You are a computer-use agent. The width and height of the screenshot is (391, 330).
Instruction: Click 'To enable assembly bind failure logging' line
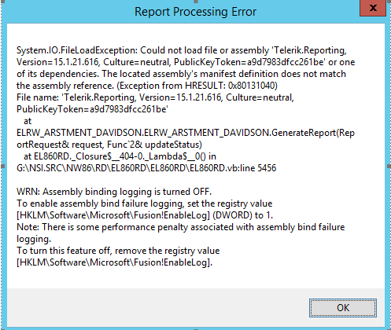point(145,203)
